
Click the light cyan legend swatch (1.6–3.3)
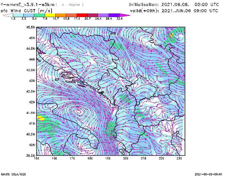(18, 15)
